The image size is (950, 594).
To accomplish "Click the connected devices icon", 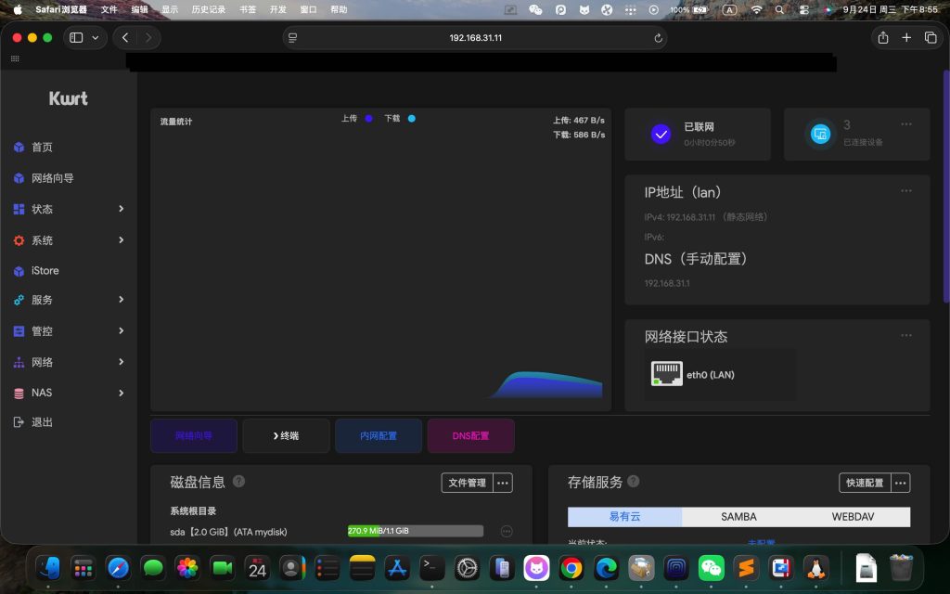I will point(819,134).
